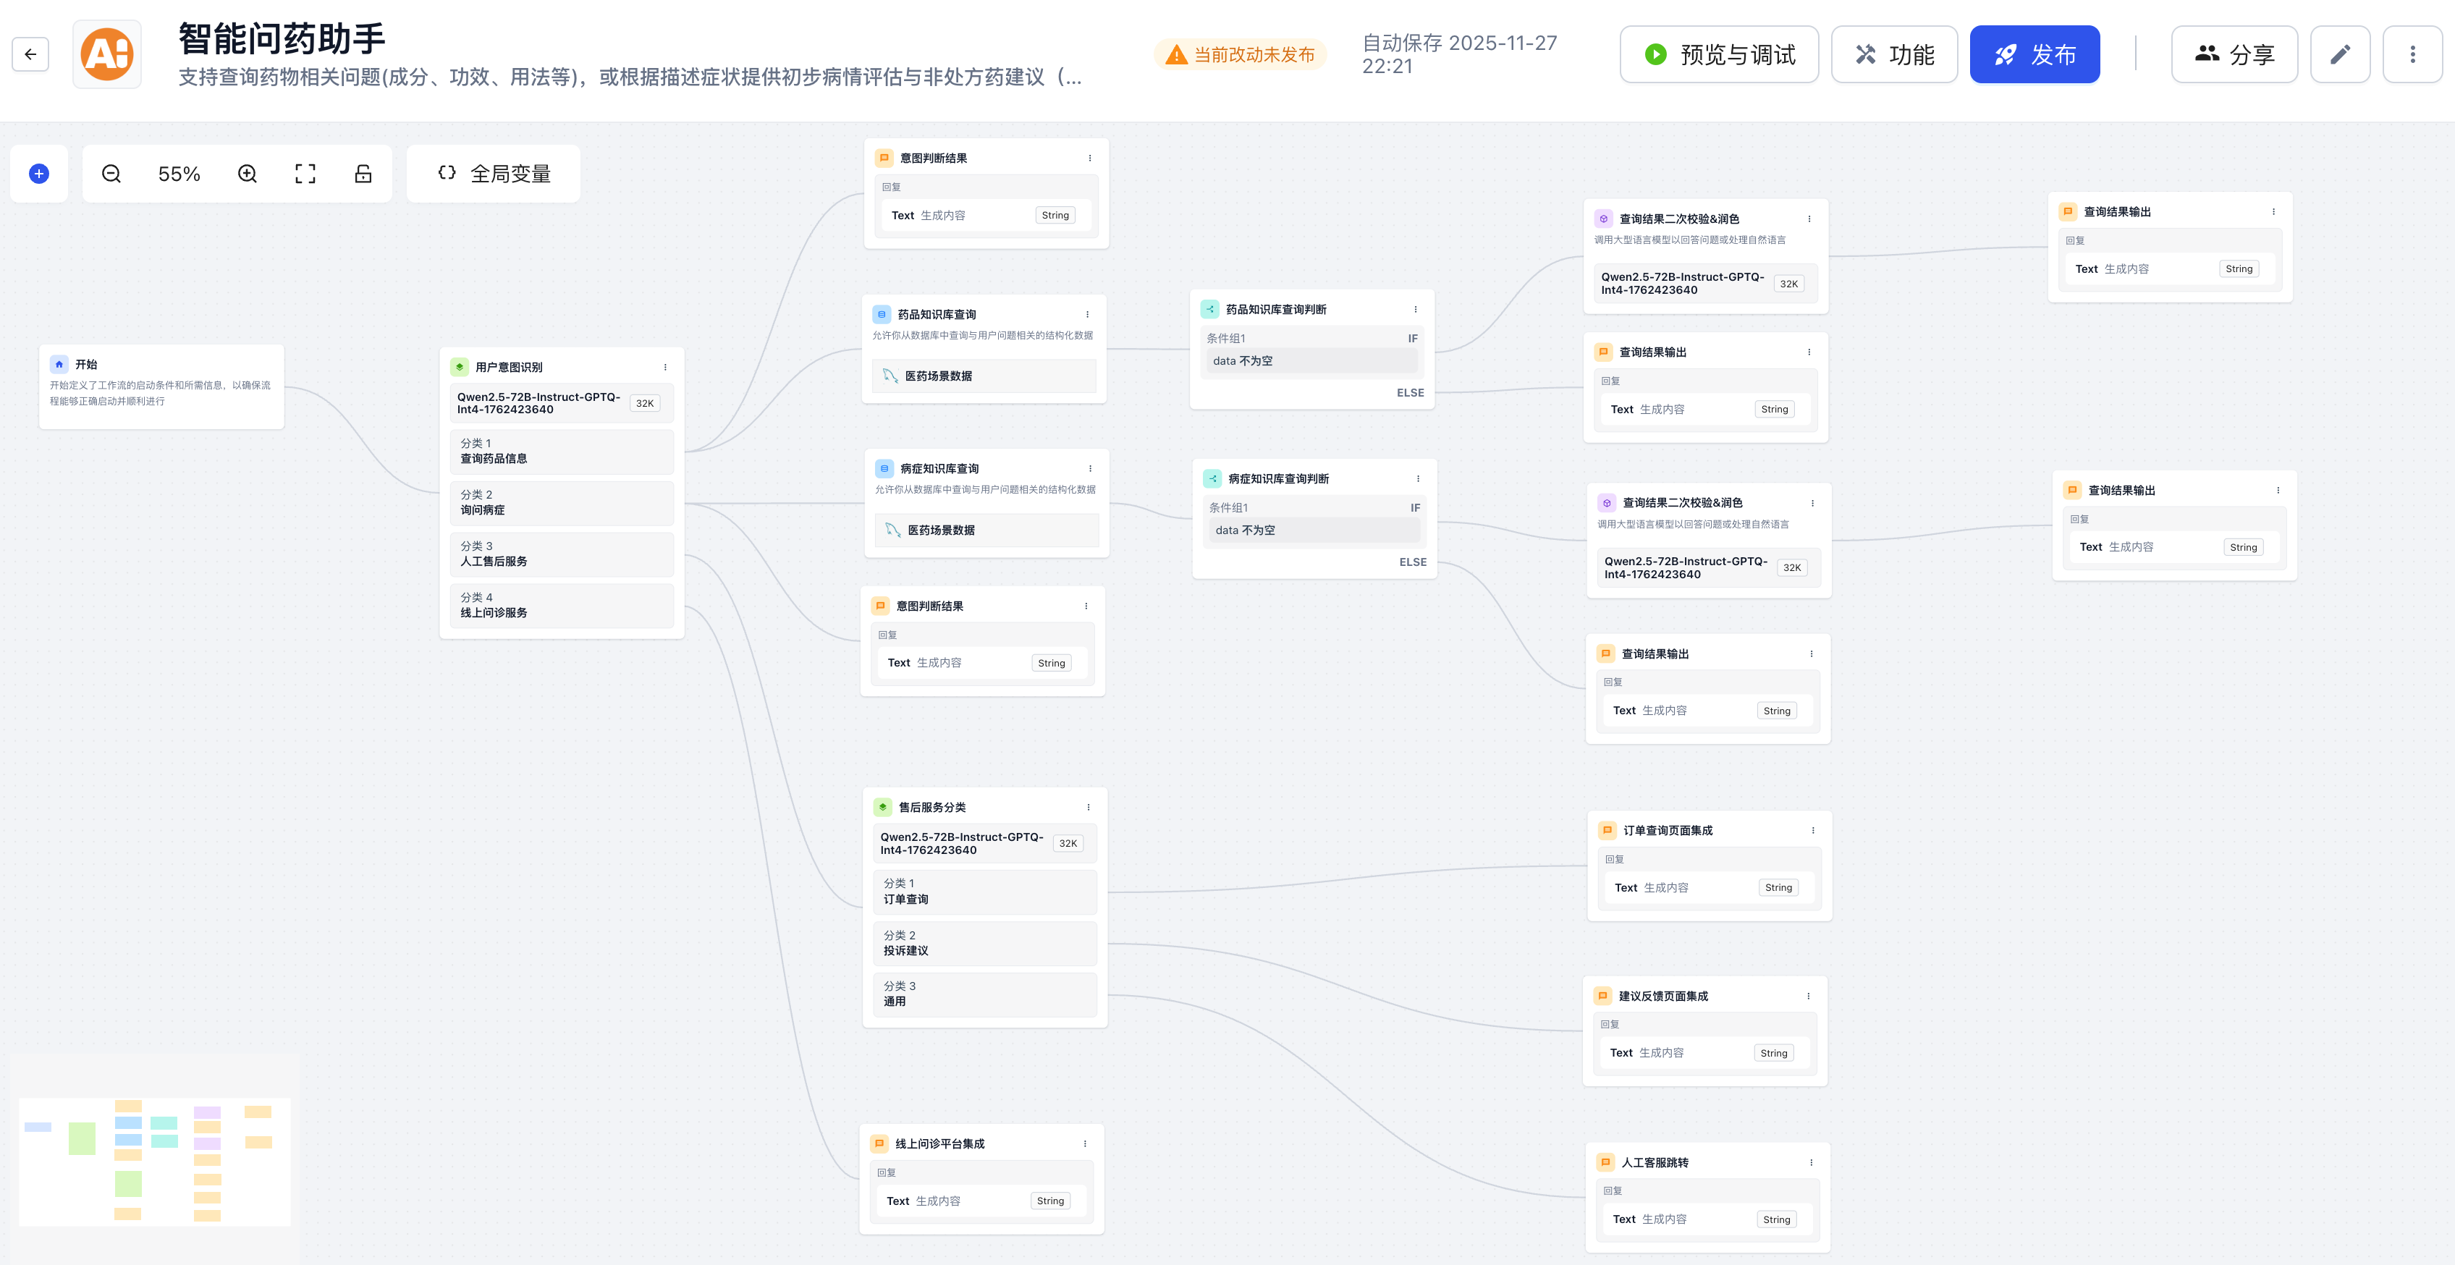Click the rocket icon inside the 发布 button
The height and width of the screenshot is (1265, 2455).
point(2005,54)
